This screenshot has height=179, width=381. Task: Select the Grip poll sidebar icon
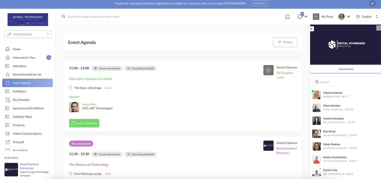8,142
